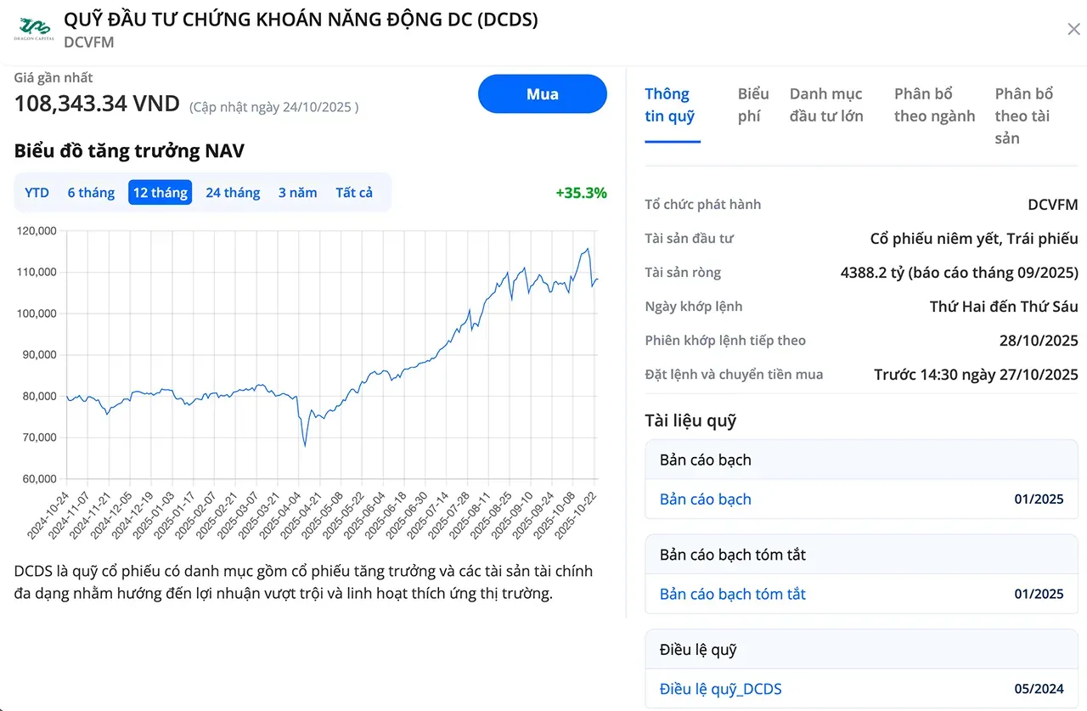Click the 108,343.34 VND latest price
1087x711 pixels.
(94, 103)
